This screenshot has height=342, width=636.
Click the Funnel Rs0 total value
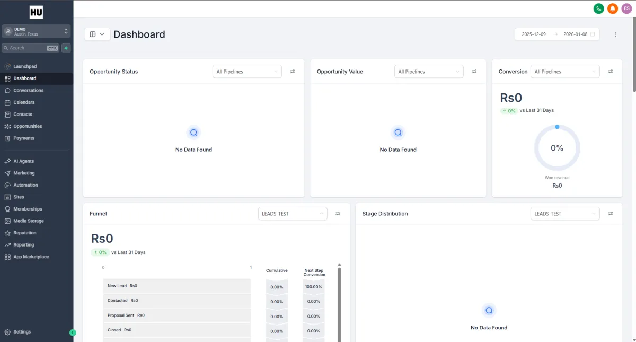(102, 239)
